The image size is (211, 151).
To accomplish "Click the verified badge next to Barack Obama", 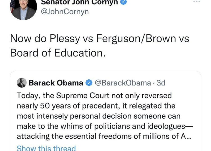I will (89, 83).
